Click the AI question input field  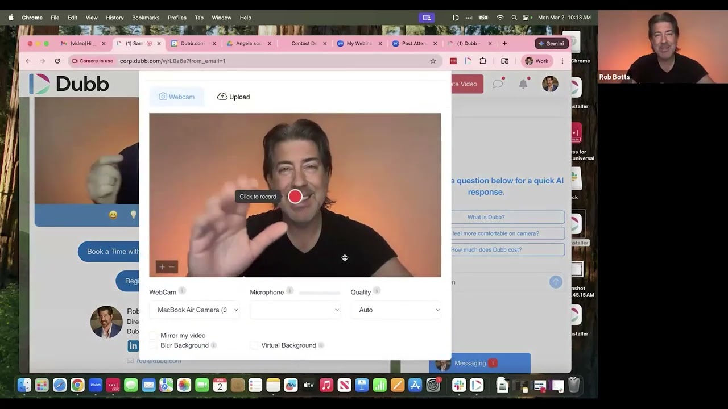499,282
